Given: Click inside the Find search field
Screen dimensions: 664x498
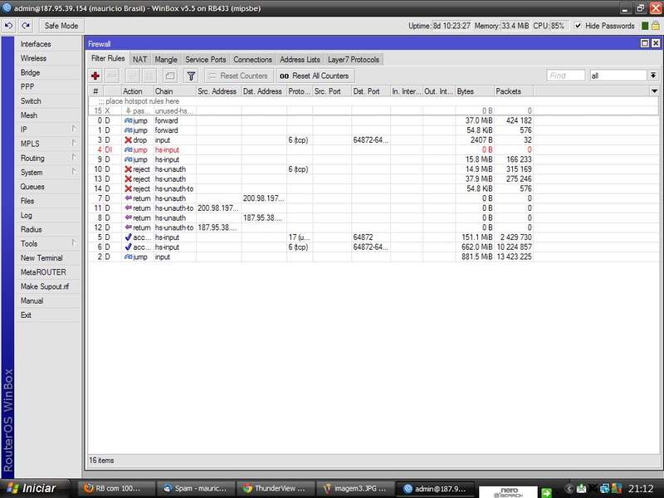Looking at the screenshot, I should click(566, 76).
